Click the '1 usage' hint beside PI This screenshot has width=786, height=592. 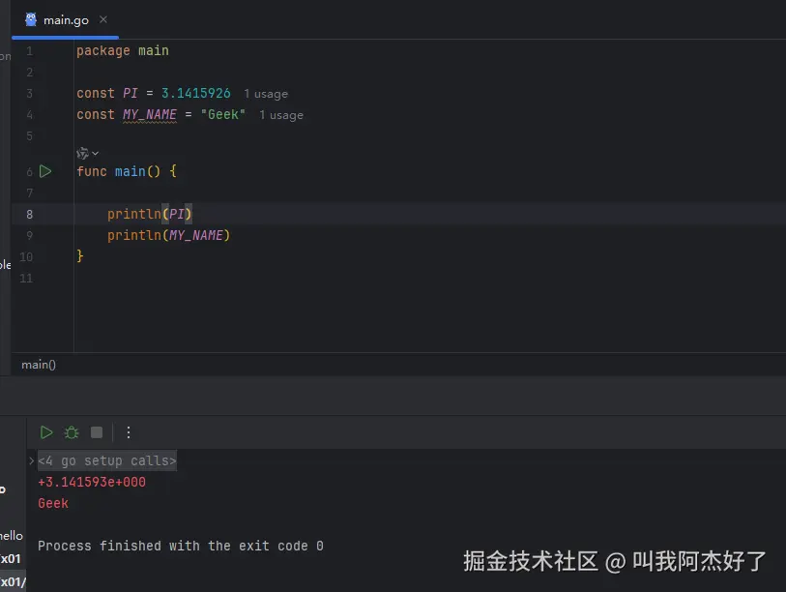point(265,94)
